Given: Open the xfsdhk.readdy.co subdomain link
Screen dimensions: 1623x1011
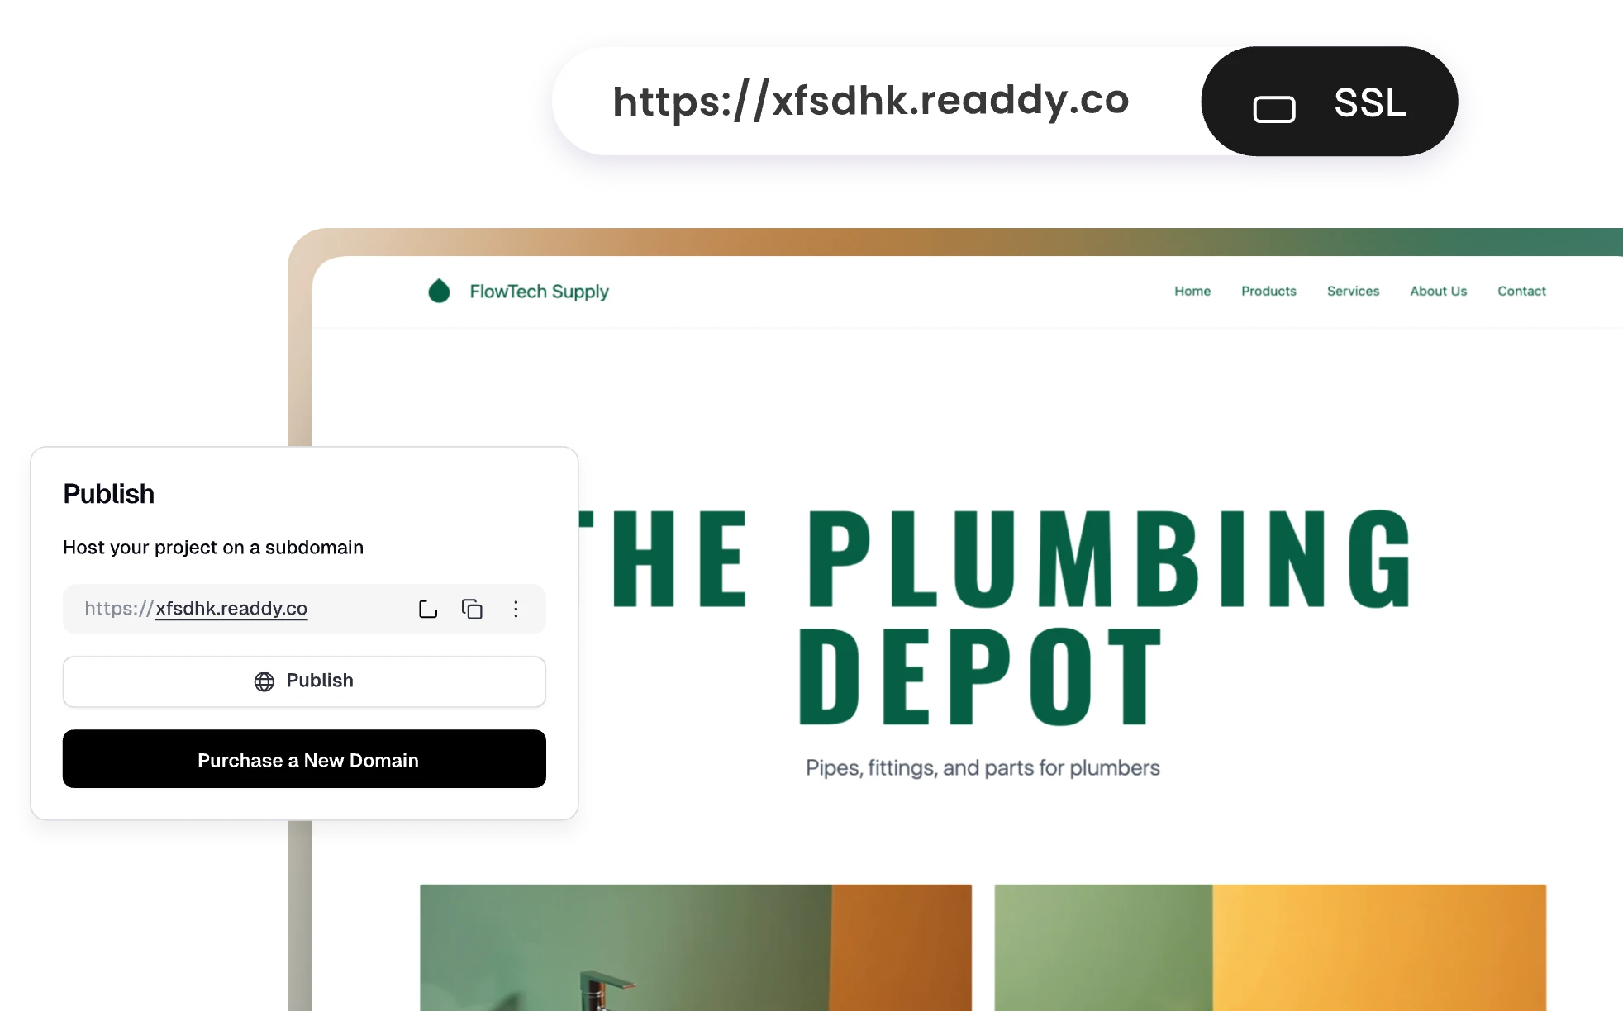Looking at the screenshot, I should tap(231, 609).
